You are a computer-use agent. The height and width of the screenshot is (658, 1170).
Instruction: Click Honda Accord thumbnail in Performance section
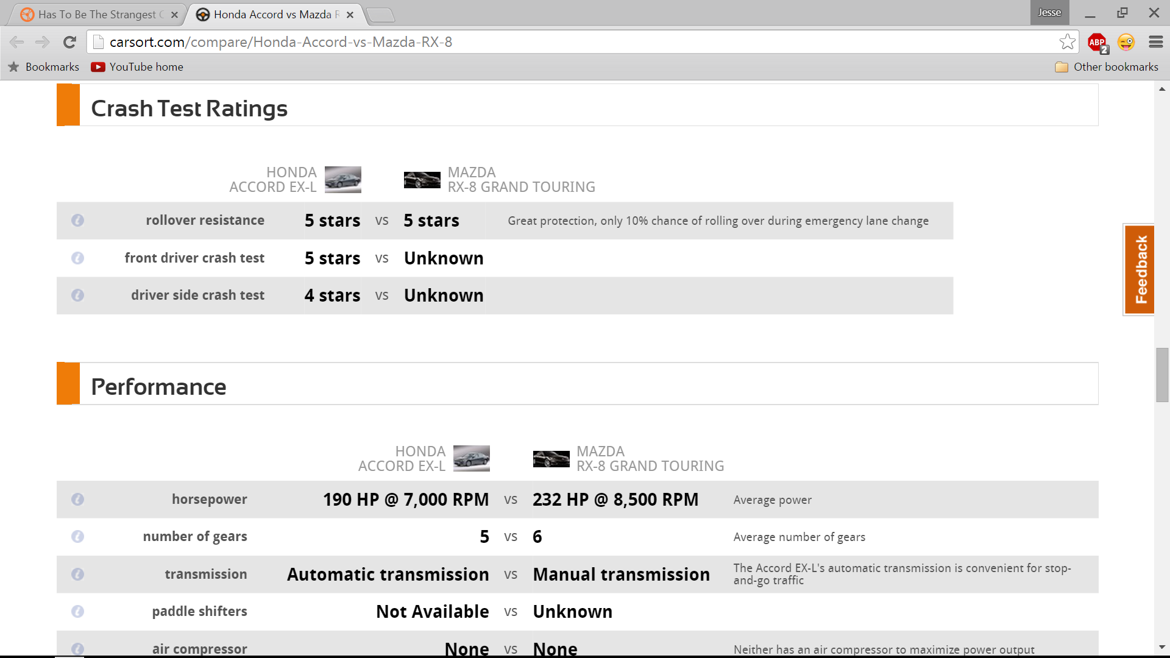(x=471, y=458)
